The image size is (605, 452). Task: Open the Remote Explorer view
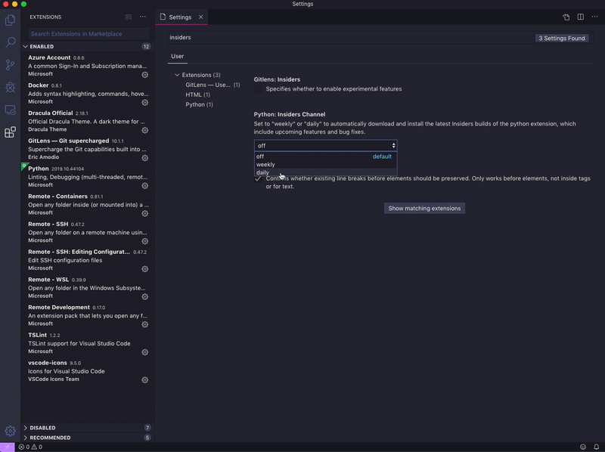pos(10,108)
